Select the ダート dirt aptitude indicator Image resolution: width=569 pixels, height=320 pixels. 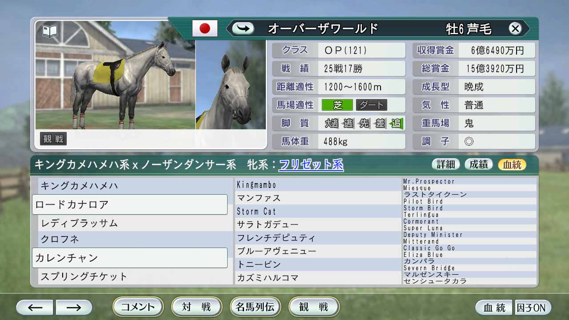tap(371, 105)
